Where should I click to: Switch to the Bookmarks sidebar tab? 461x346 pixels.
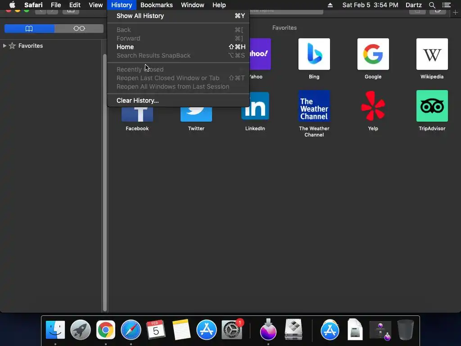point(29,28)
